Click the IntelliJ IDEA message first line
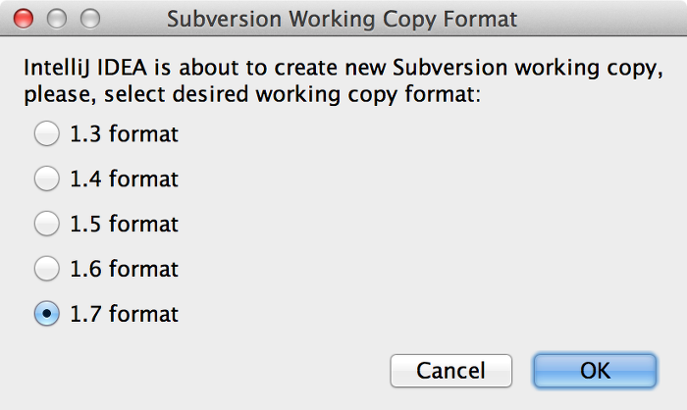 343,68
